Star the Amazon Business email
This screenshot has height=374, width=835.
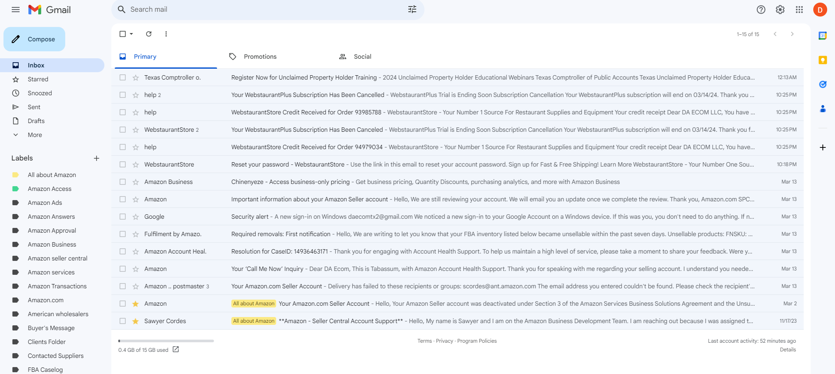(136, 182)
